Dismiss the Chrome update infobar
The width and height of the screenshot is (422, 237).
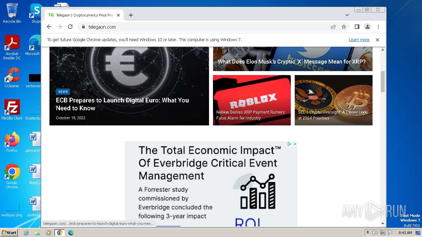377,40
